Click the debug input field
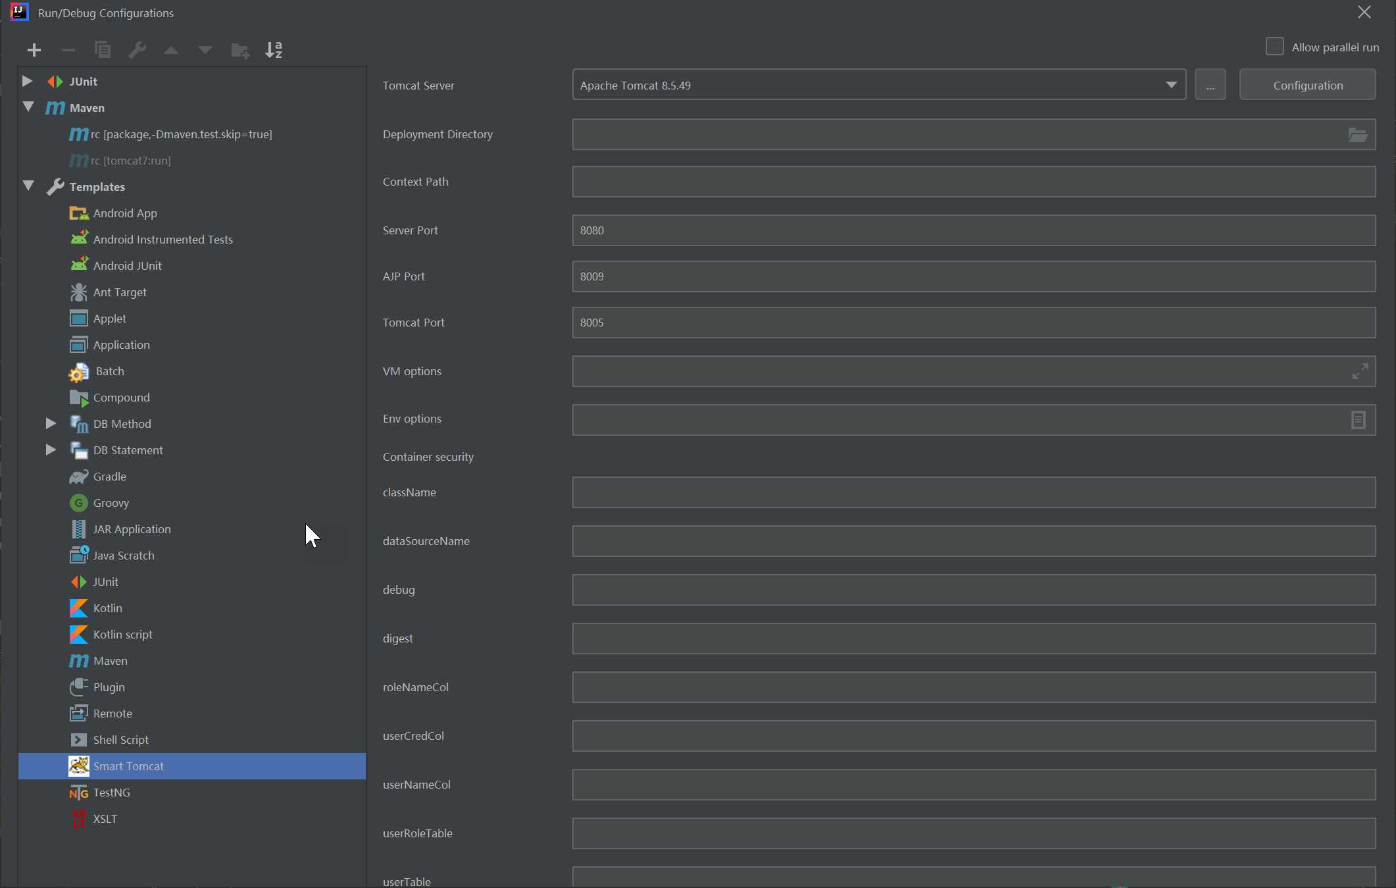Image resolution: width=1396 pixels, height=888 pixels. 974,590
